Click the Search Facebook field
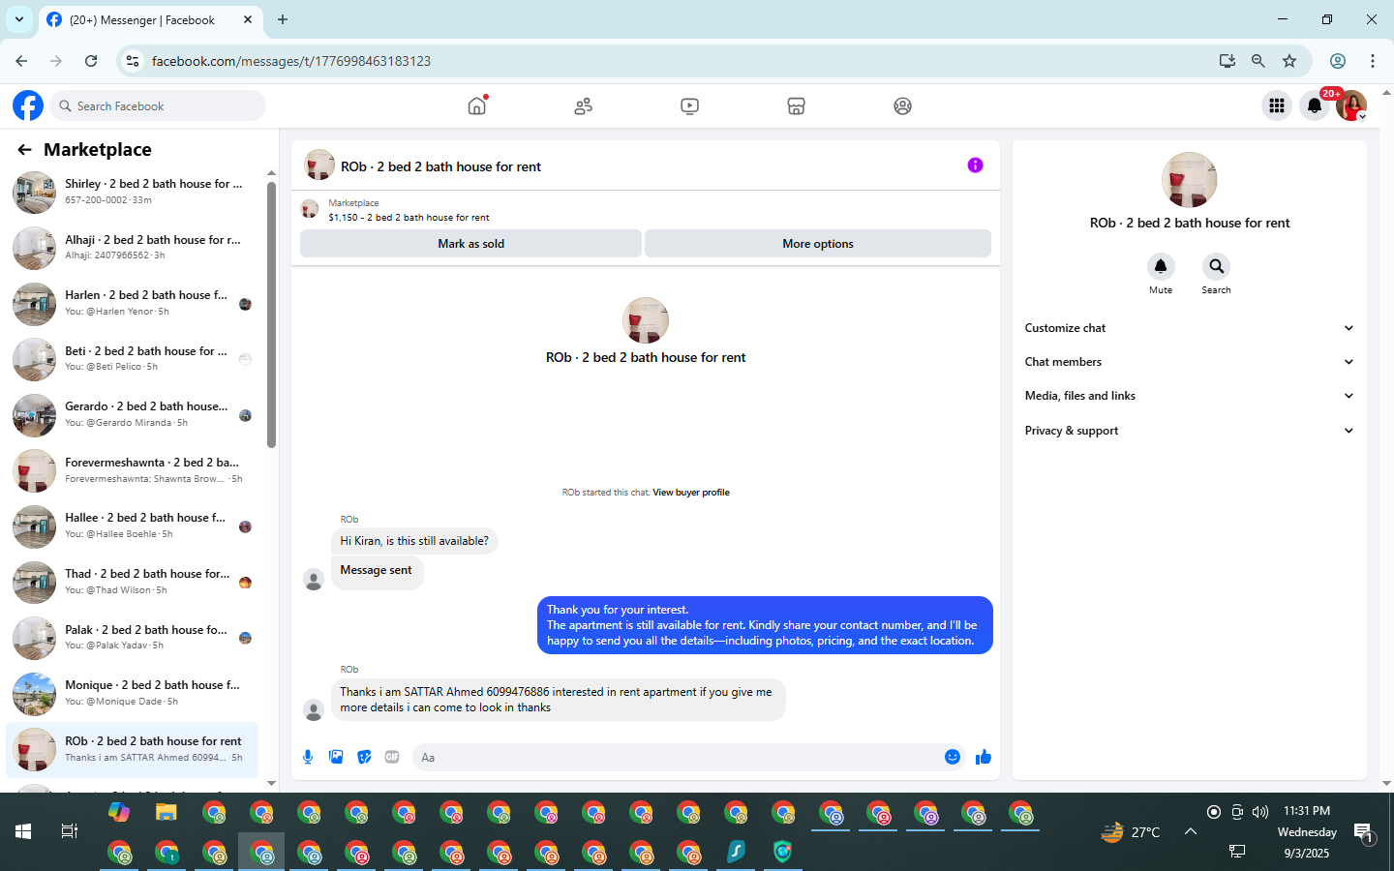Image resolution: width=1394 pixels, height=871 pixels. (158, 105)
